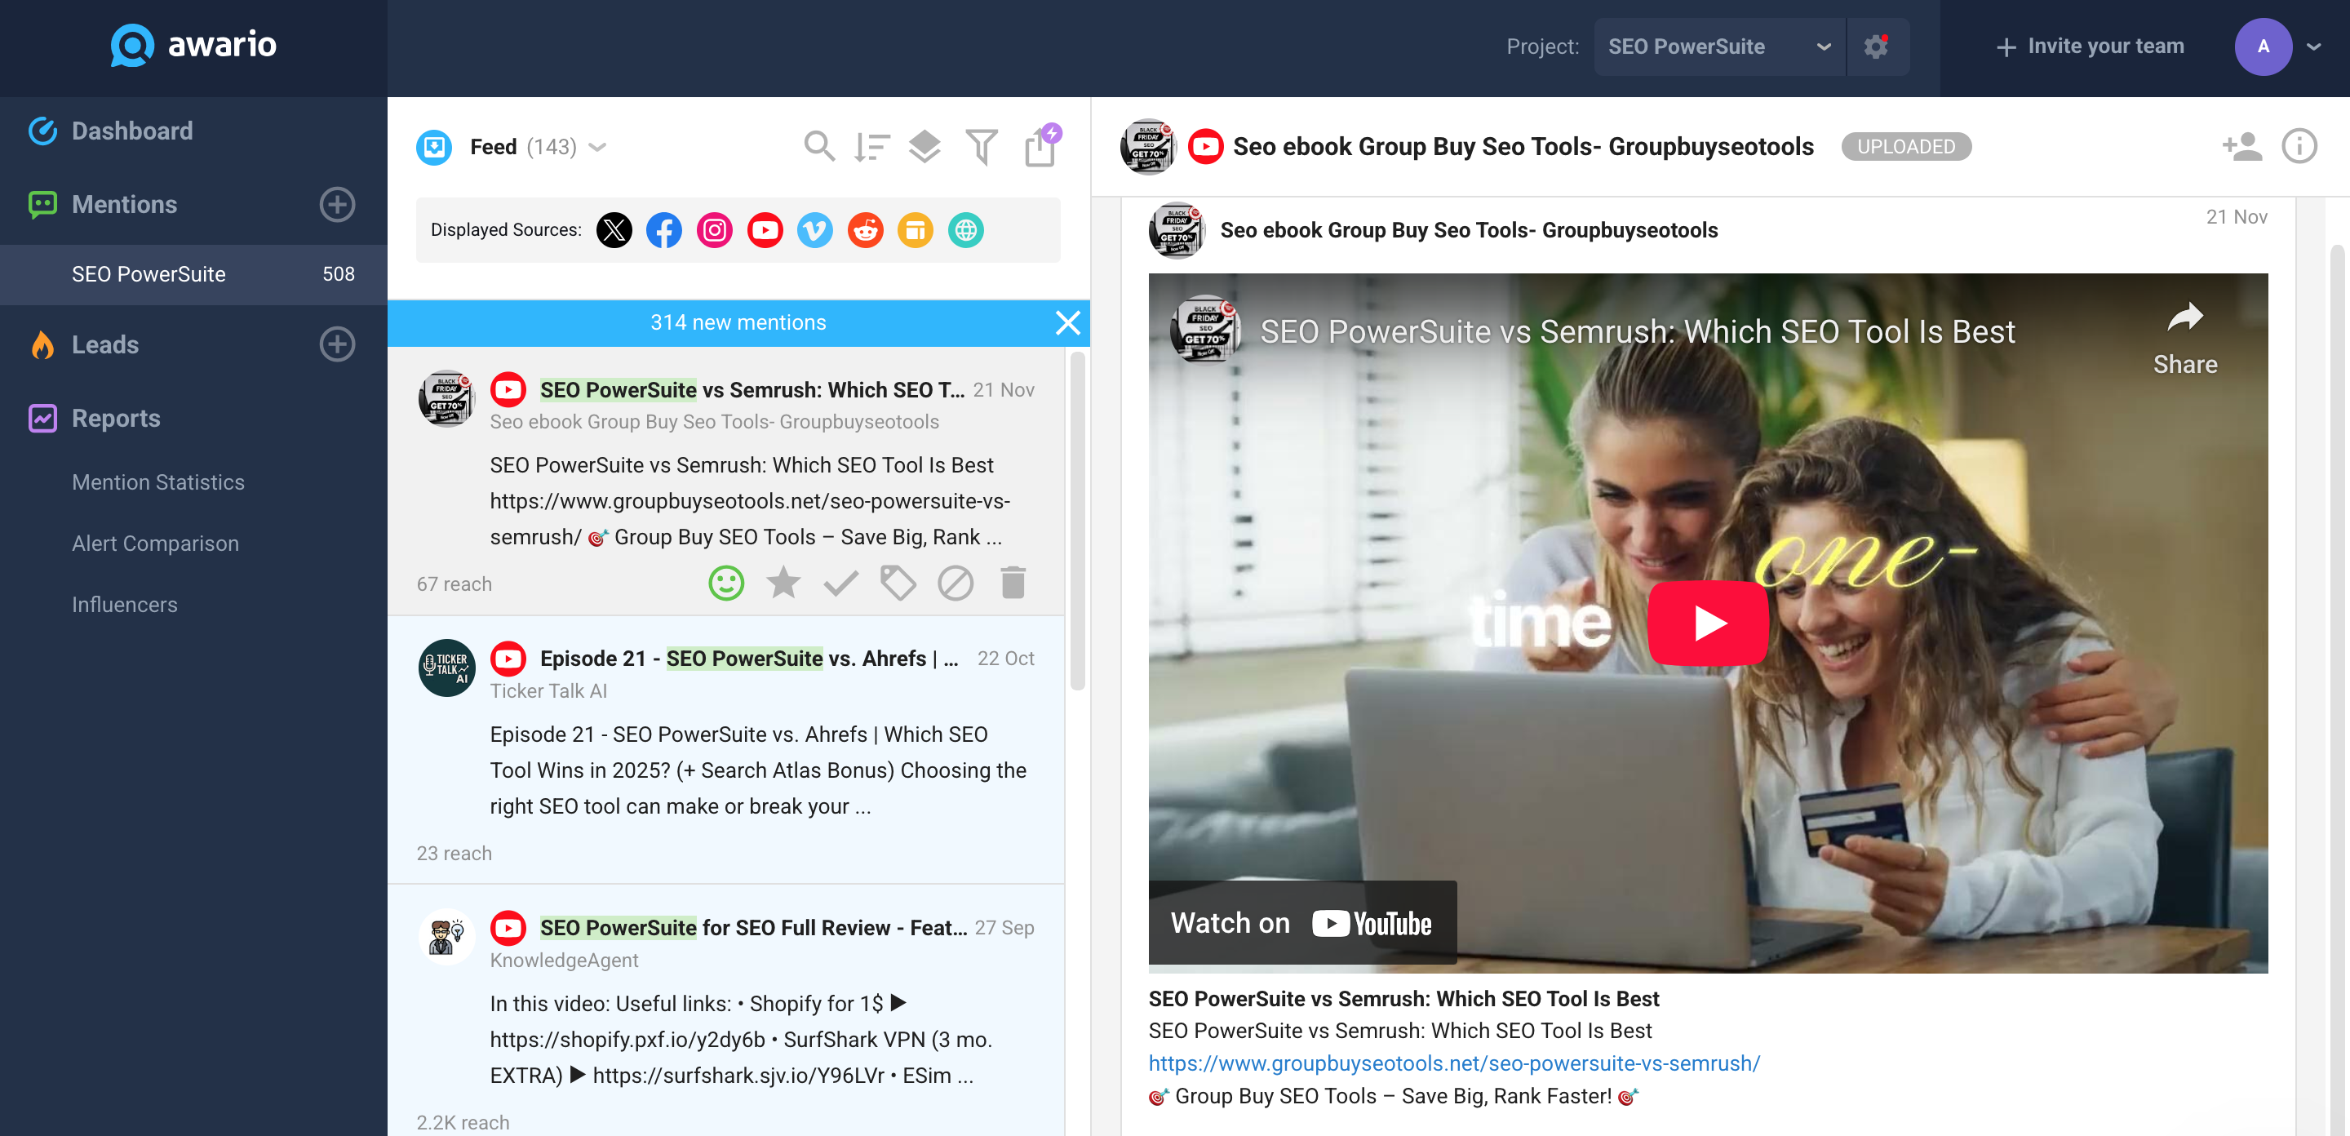2350x1136 pixels.
Task: Open the feed search magnifier
Action: click(818, 146)
